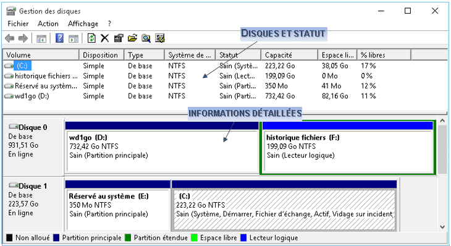Viewport: 451px width, 246px height.
Task: Select the Réservé au système (E:) partition block
Action: (117, 206)
